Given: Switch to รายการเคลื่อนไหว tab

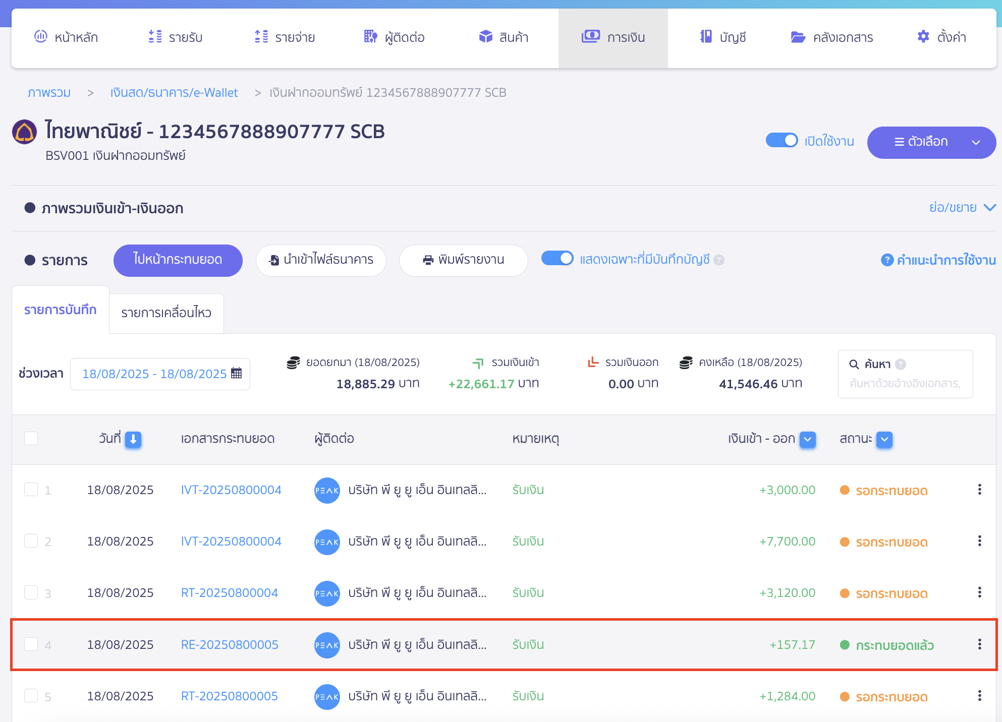Looking at the screenshot, I should click(166, 313).
